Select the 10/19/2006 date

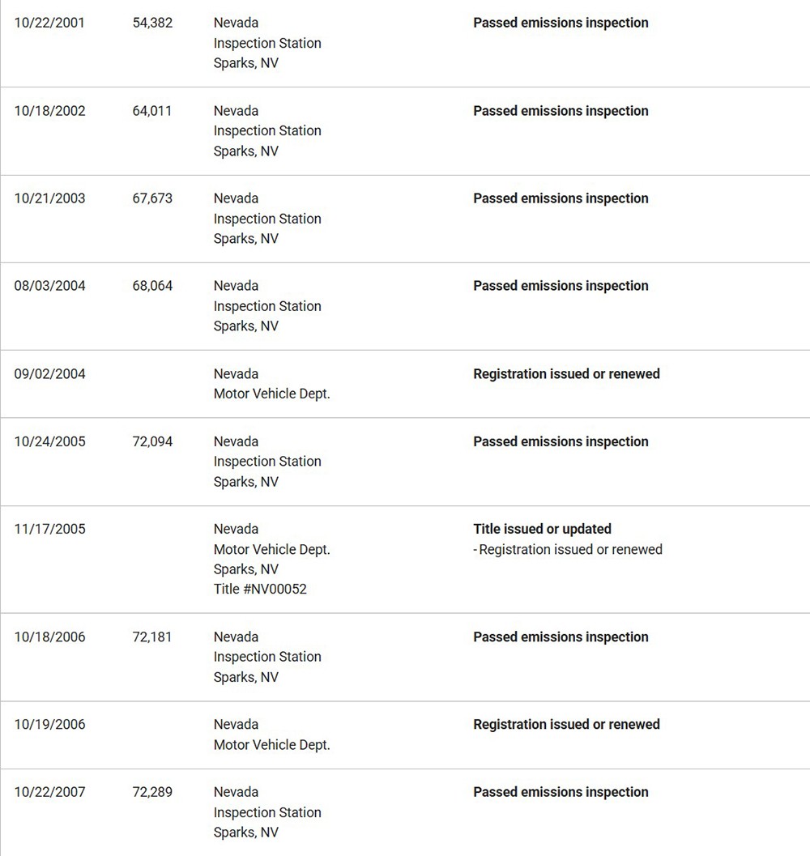[49, 725]
